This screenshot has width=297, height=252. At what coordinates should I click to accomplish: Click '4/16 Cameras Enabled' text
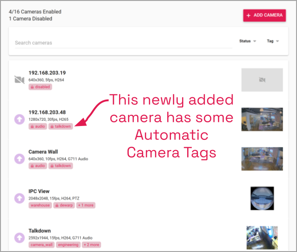(35, 12)
